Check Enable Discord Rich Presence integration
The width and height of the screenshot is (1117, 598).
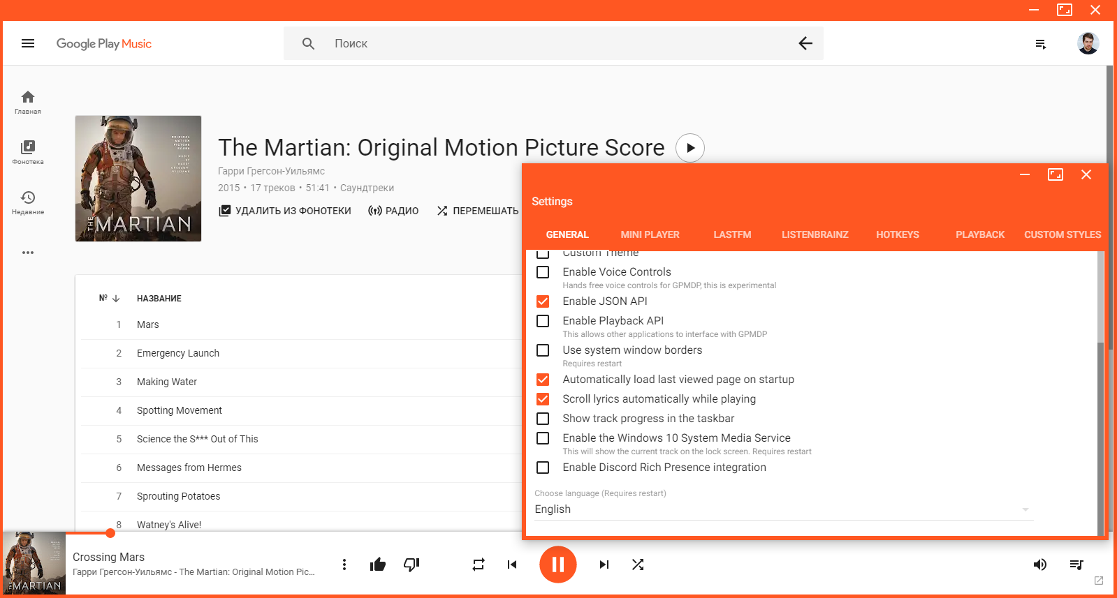(x=543, y=468)
